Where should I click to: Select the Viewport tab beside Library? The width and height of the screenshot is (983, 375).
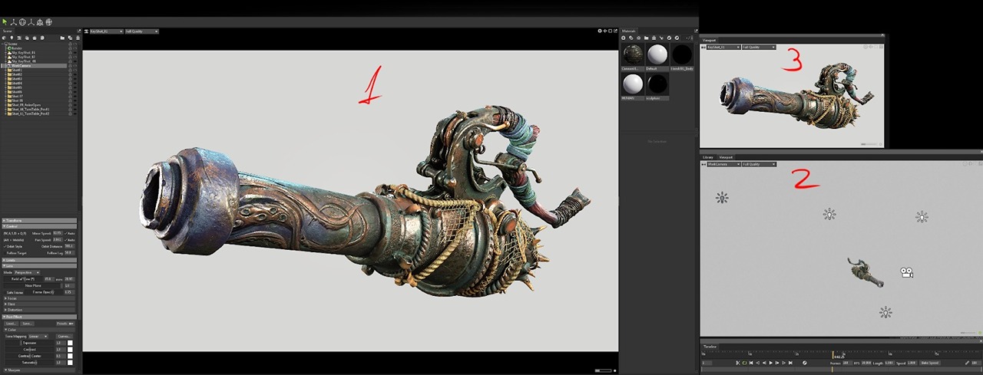tap(726, 157)
